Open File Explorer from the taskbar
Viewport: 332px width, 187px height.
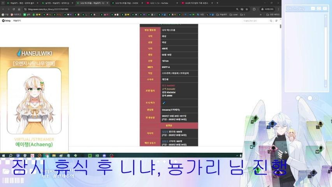[54, 155]
